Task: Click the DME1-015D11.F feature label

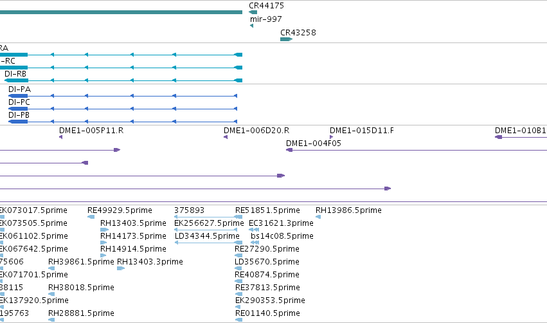Action: [x=362, y=130]
